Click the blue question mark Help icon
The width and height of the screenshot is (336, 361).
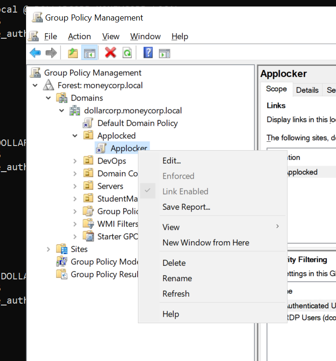click(x=148, y=53)
